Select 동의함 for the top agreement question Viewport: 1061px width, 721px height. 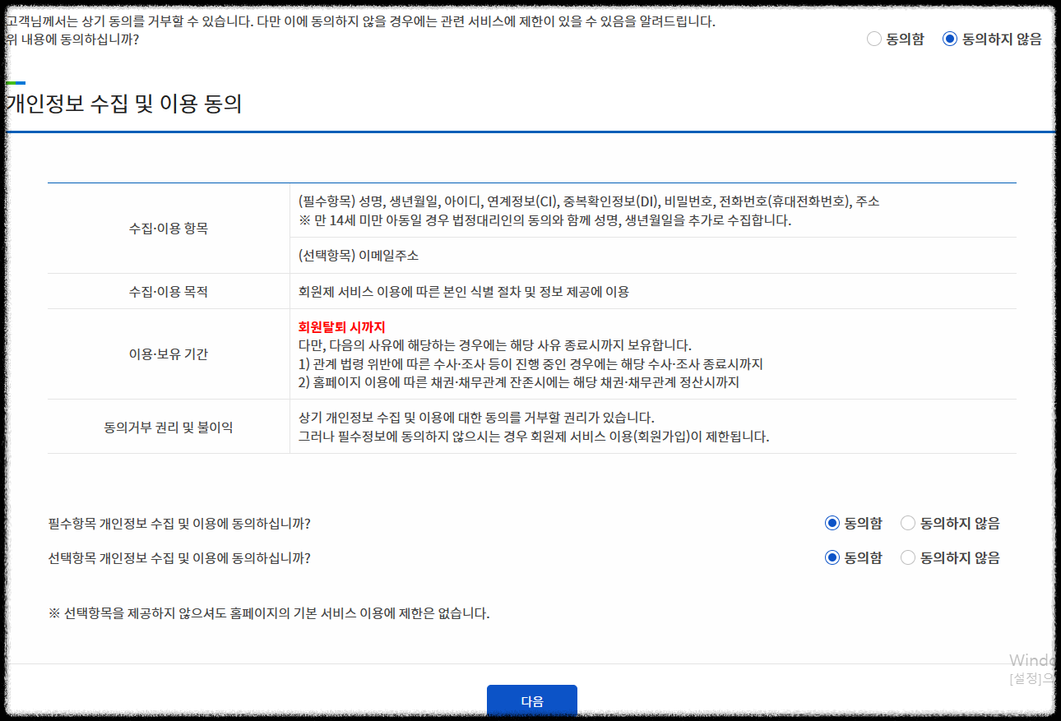click(873, 39)
